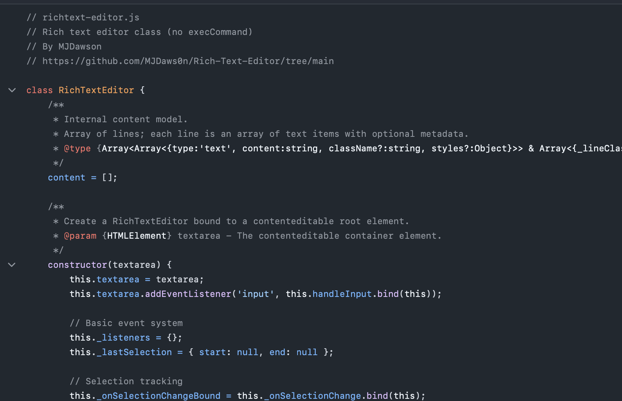Click the addEventListener call
This screenshot has width=622, height=401.
click(x=188, y=294)
